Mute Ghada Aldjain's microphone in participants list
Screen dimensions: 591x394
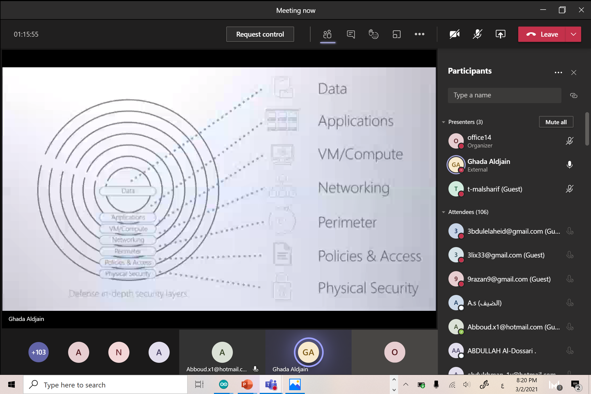[569, 165]
